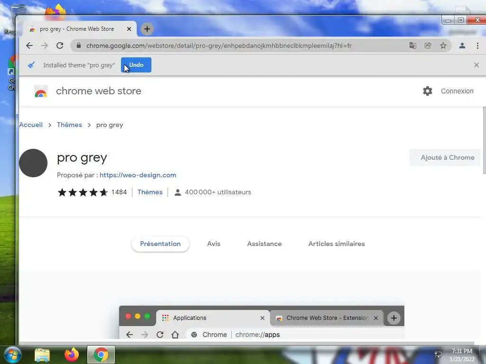Open the Chrome profile icon
The width and height of the screenshot is (486, 364).
(x=462, y=46)
